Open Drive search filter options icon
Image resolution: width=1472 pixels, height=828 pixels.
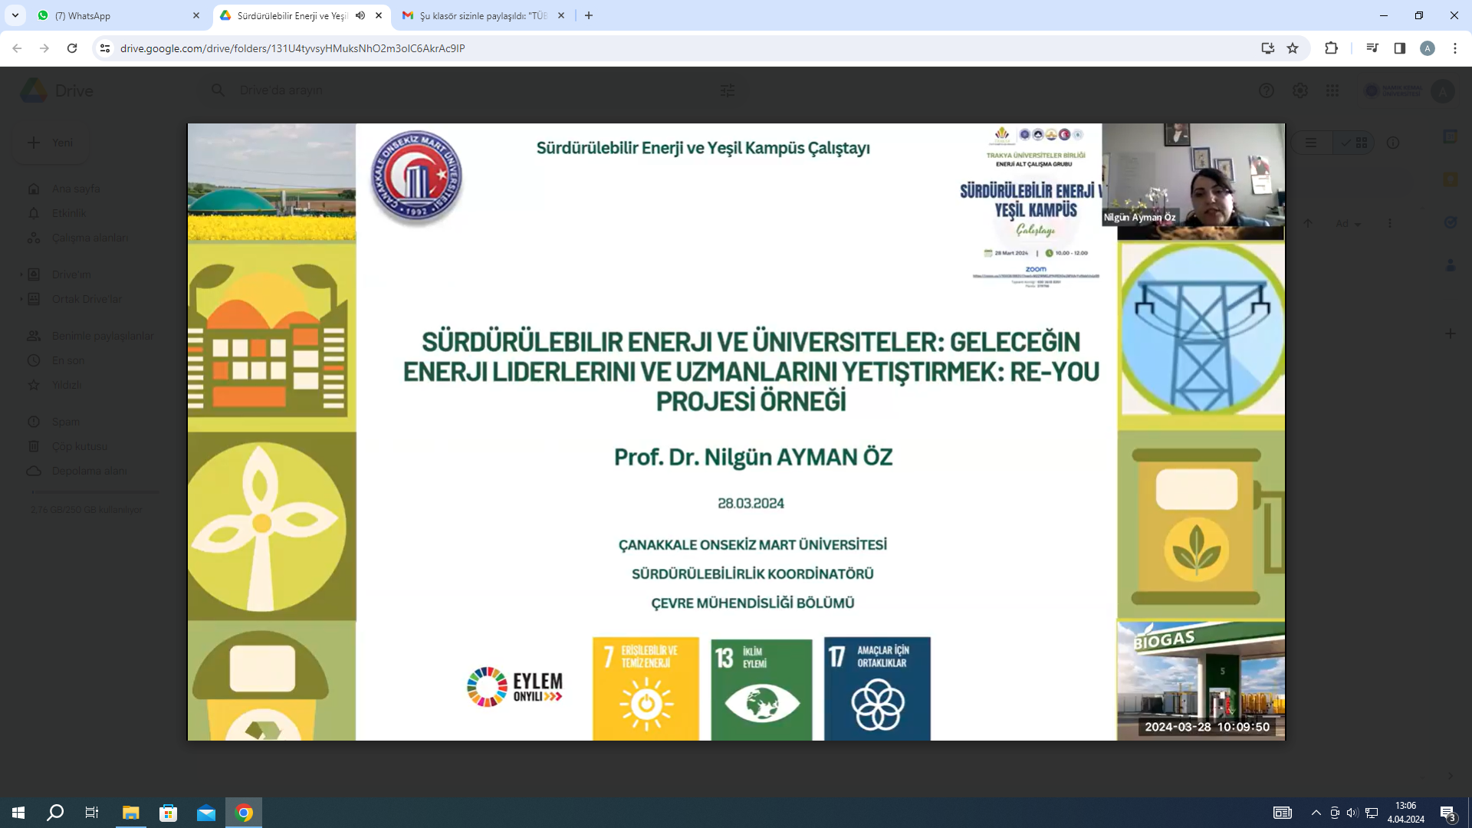click(x=727, y=90)
